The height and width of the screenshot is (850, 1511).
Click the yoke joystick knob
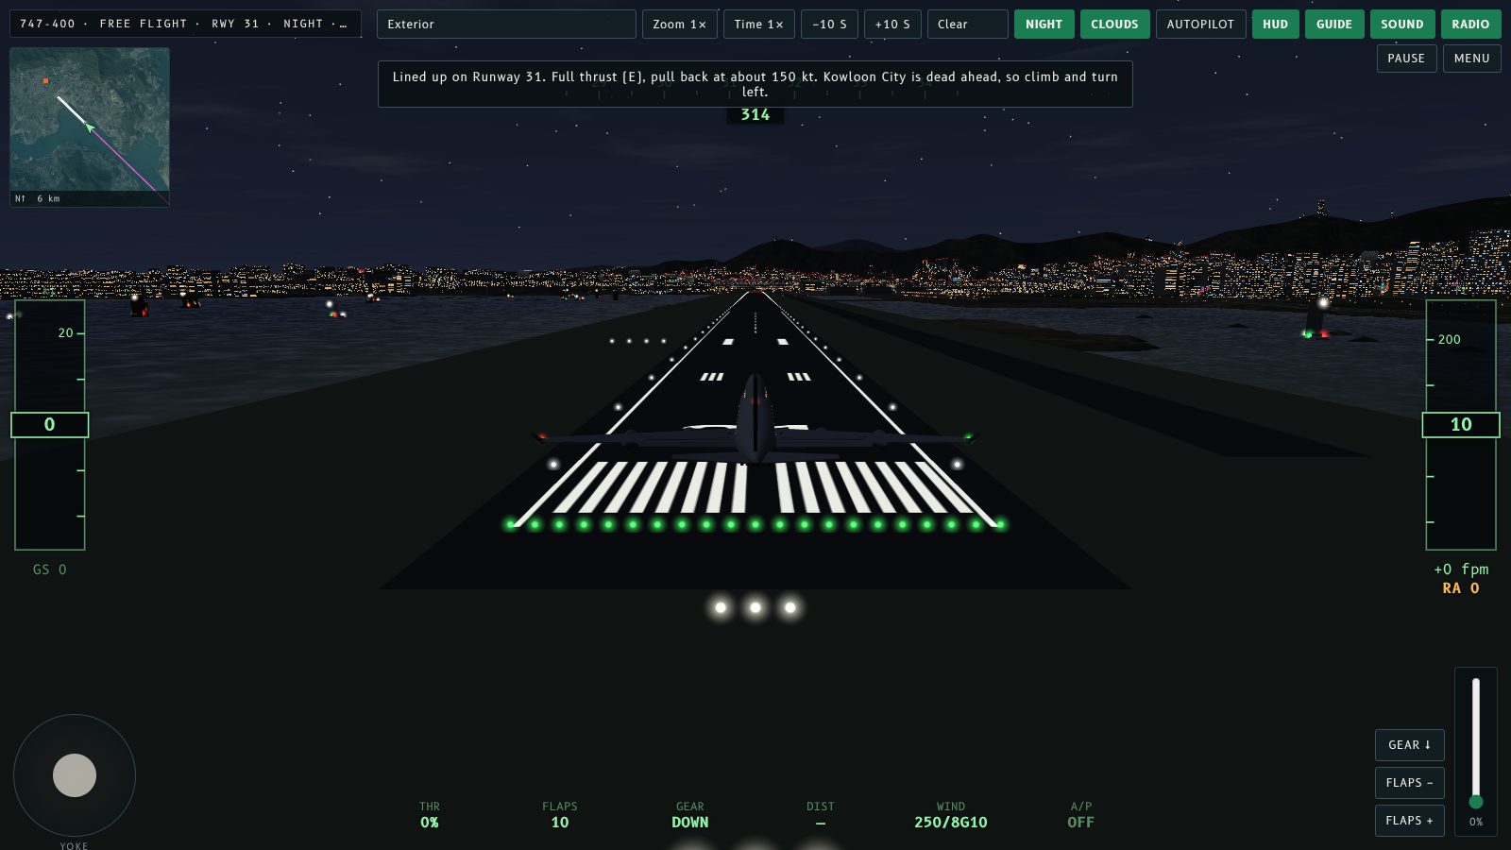coord(75,775)
